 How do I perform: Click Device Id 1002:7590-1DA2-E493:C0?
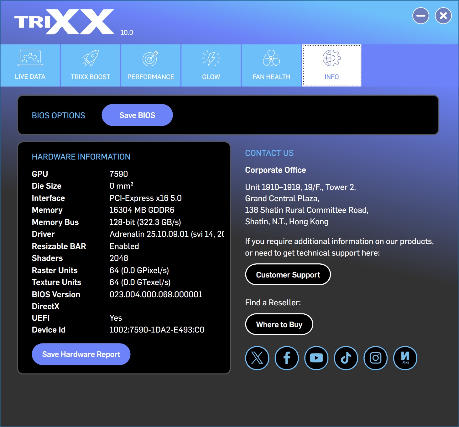pos(157,330)
